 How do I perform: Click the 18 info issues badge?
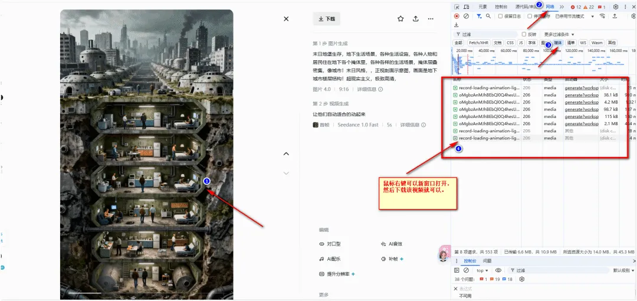507,279
